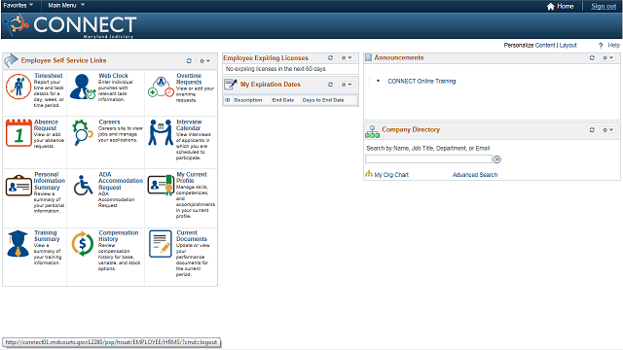
Task: Click 'No expiring licenses in the next 60 days'
Action: (275, 69)
